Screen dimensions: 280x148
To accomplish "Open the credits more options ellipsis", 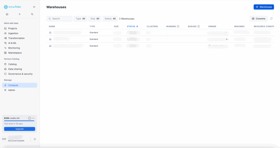I will (x=33, y=118).
